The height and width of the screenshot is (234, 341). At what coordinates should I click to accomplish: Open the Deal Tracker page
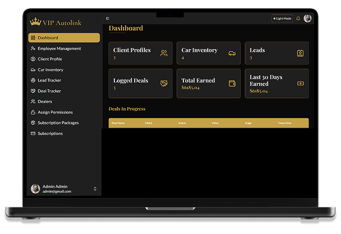[x=49, y=91]
